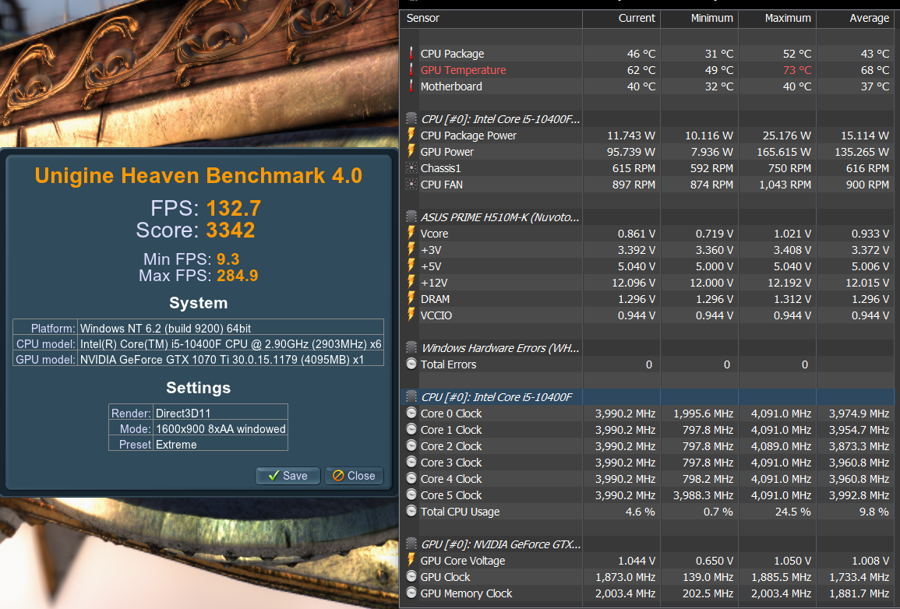Click the Vcore lightning icon
Viewport: 900px width, 609px height.
[411, 234]
